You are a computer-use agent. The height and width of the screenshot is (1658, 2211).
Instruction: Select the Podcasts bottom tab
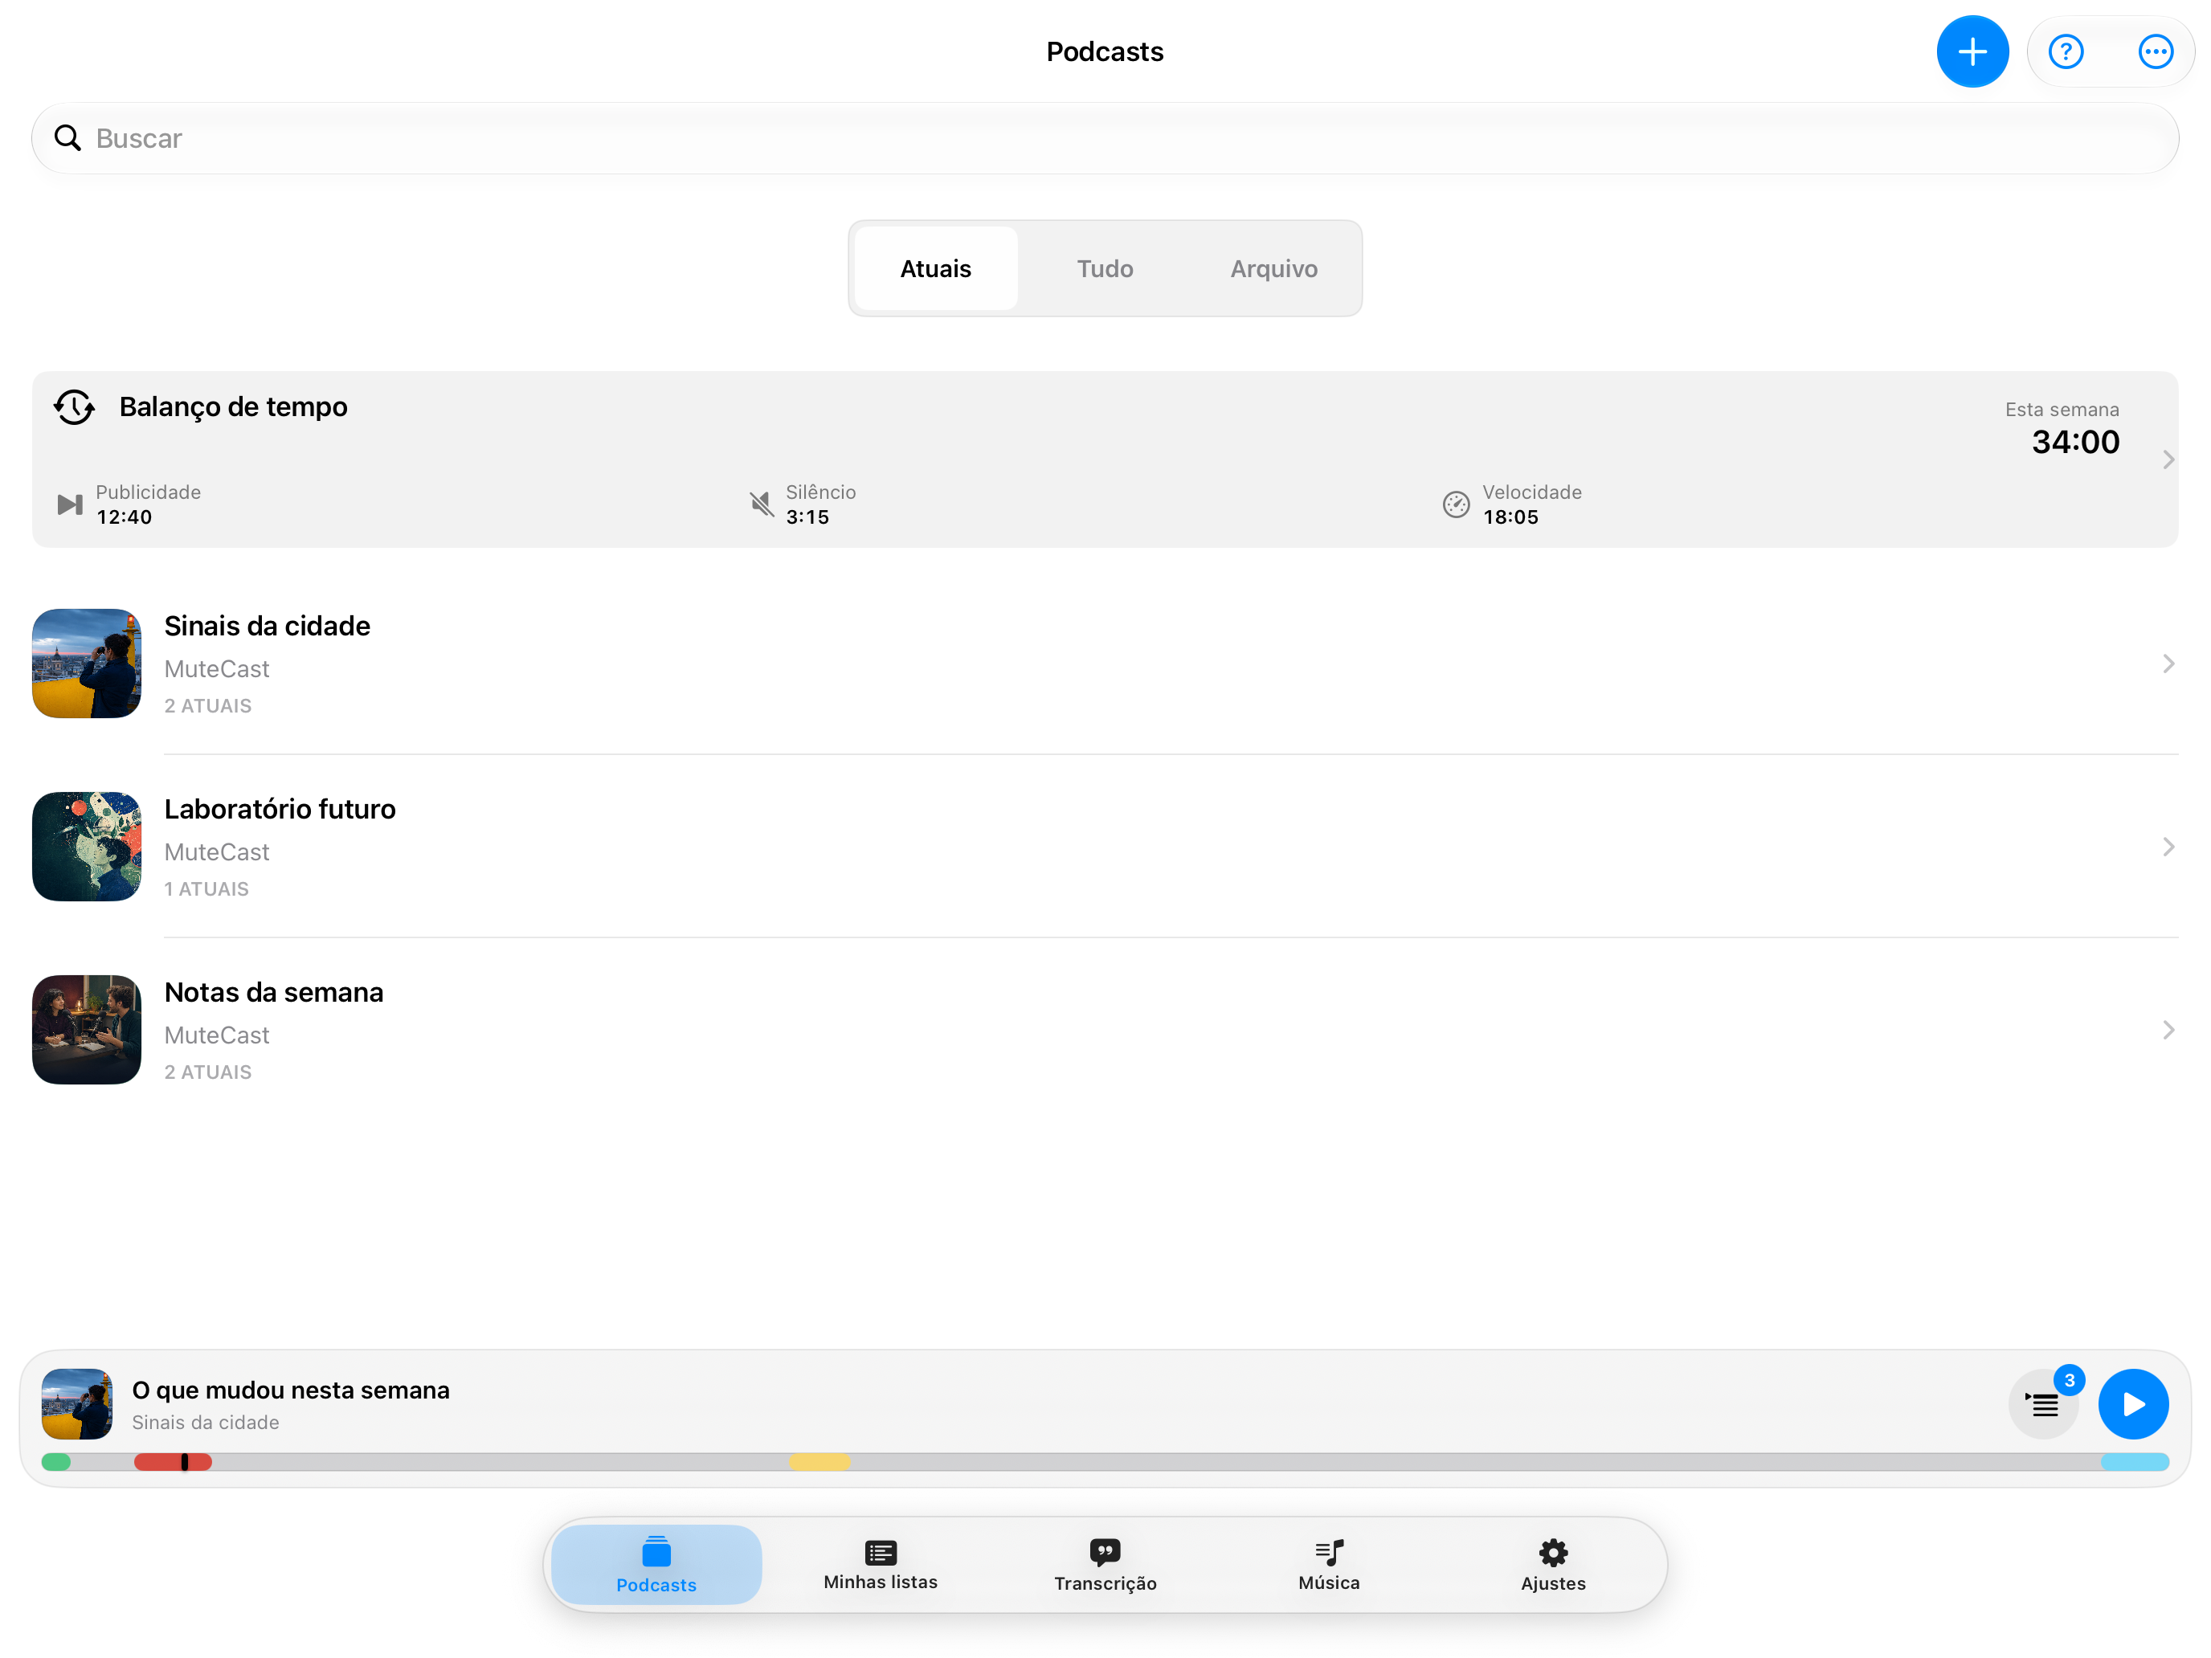656,1564
